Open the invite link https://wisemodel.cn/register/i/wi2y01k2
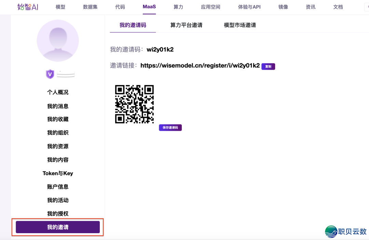 pos(200,66)
